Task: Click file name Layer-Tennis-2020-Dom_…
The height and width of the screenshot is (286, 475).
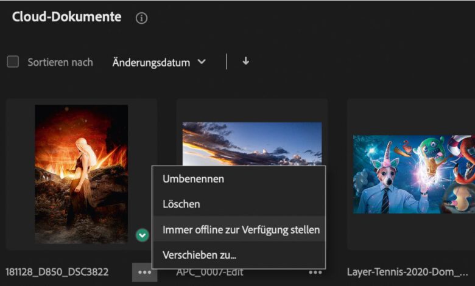Action: pos(407,272)
